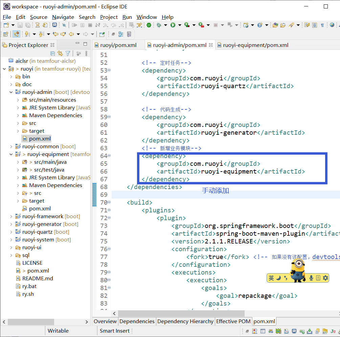This screenshot has width=340, height=337.
Task: Minimize the Project Explorer view panel
Action: 77,44
